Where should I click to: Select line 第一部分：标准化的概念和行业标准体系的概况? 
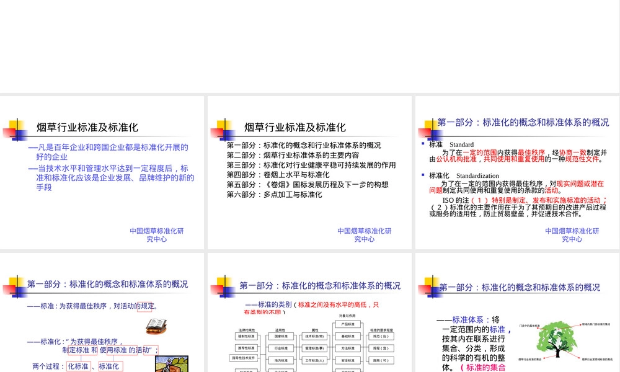click(304, 146)
